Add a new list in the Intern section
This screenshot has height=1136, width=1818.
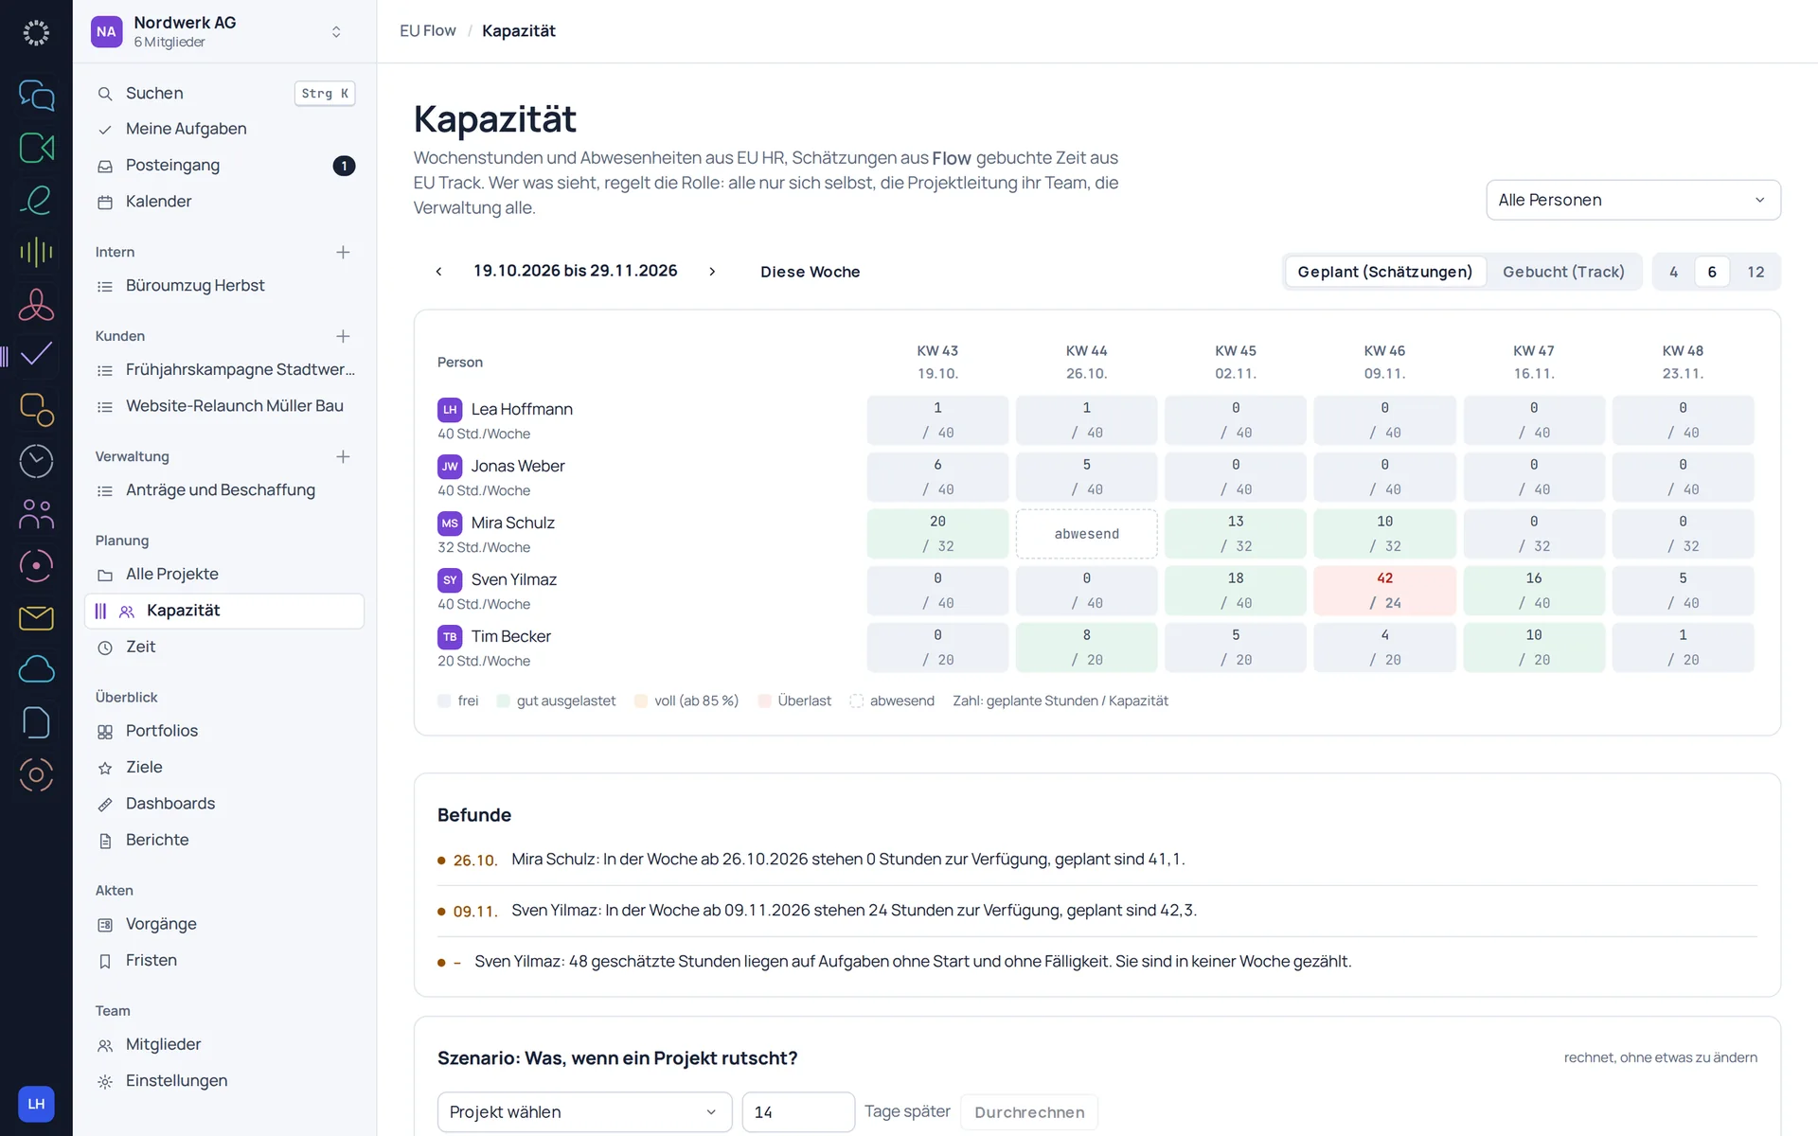point(343,252)
